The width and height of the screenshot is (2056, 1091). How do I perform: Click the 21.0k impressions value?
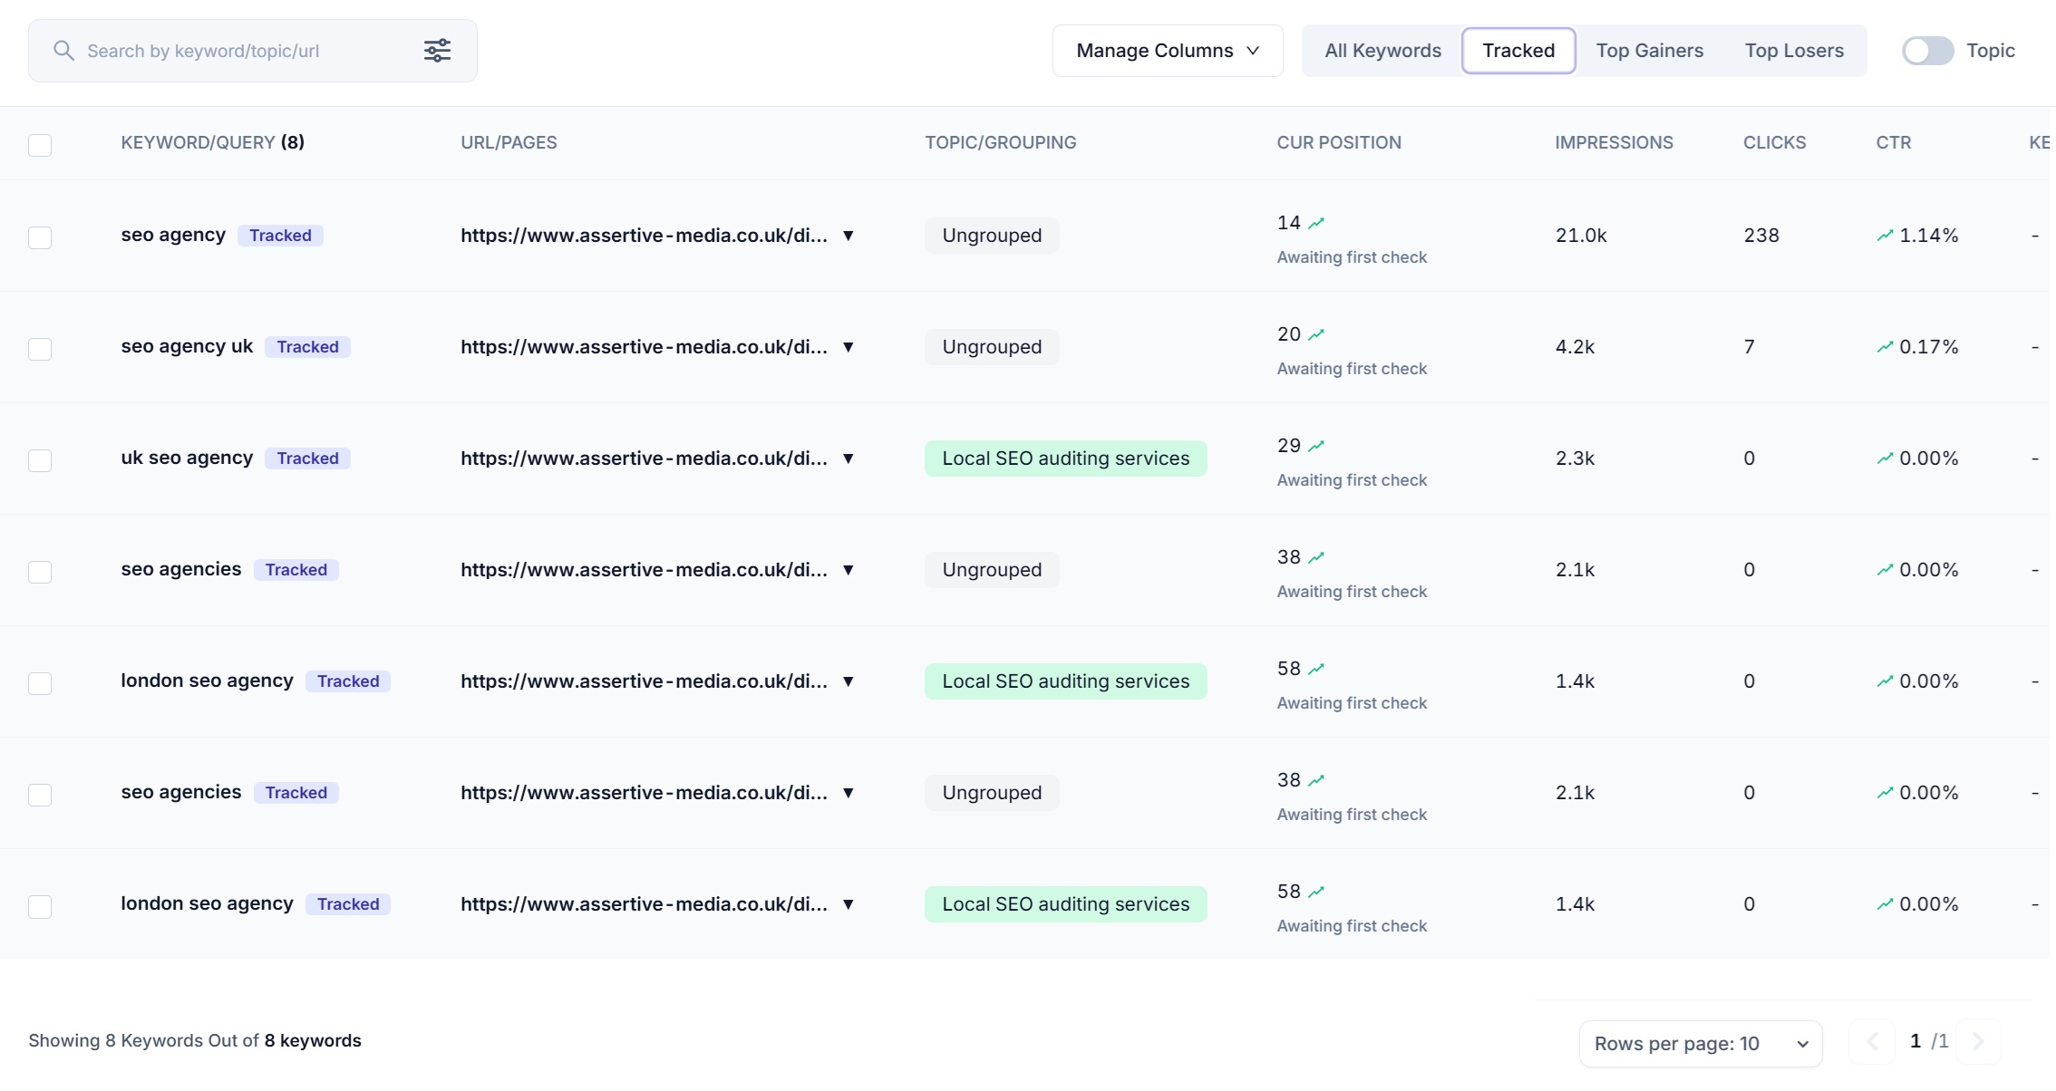click(1581, 236)
